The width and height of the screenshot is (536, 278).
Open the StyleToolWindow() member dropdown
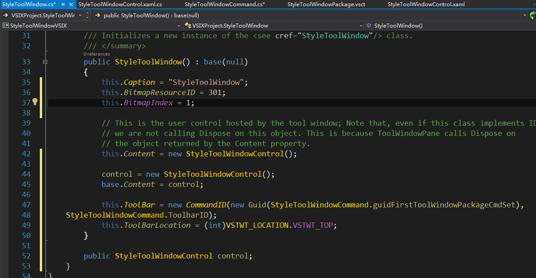click(450, 25)
